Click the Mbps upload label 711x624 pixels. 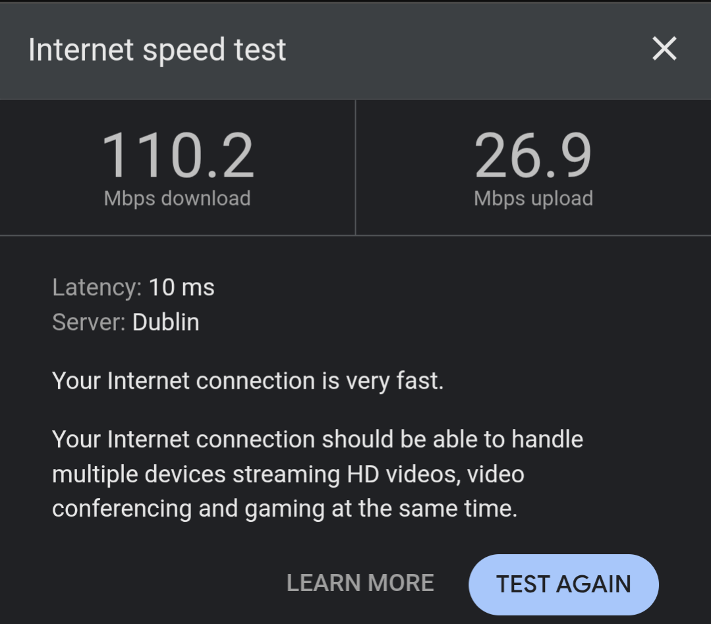pyautogui.click(x=533, y=198)
